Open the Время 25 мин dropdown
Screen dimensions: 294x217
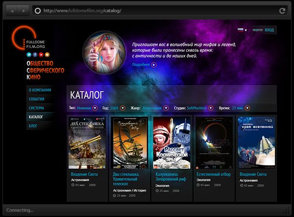pyautogui.click(x=247, y=108)
